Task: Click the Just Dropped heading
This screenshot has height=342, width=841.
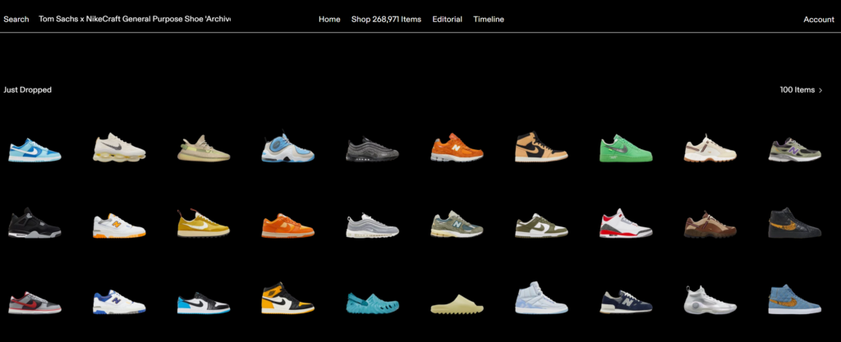Action: coord(27,90)
